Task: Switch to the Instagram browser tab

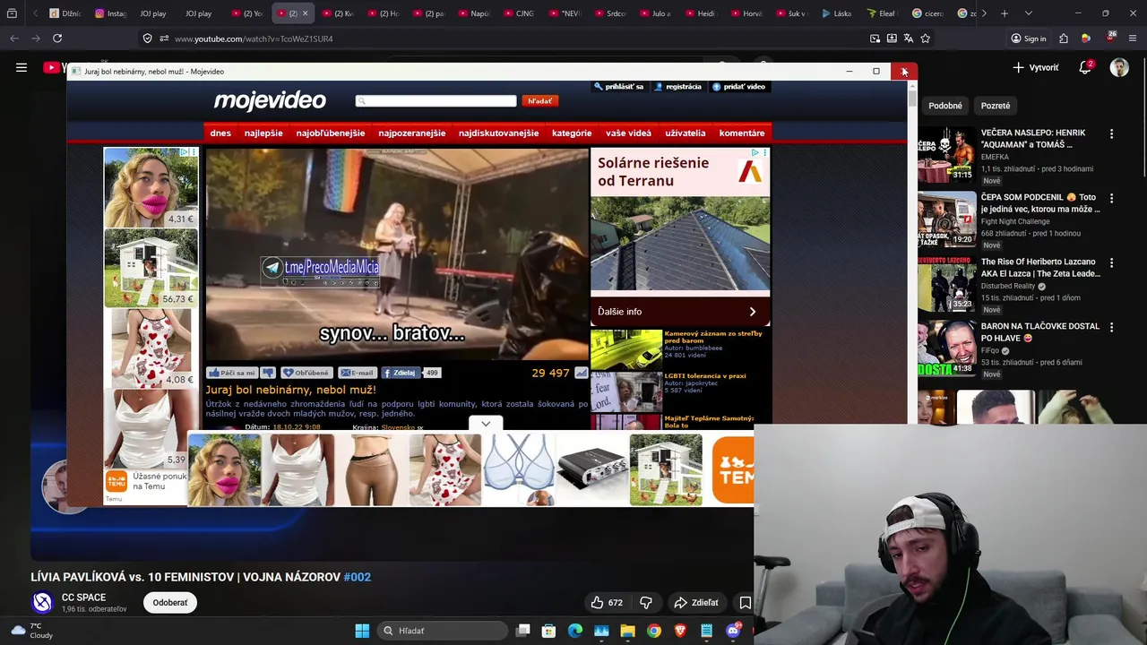Action: tap(111, 13)
